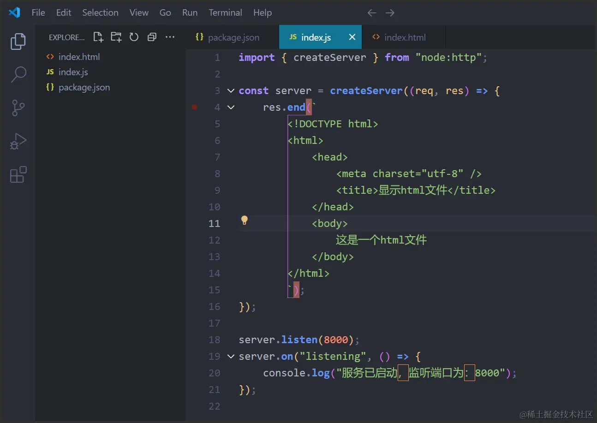This screenshot has height=423, width=597.
Task: Open the Source Control view icon
Action: pos(18,108)
